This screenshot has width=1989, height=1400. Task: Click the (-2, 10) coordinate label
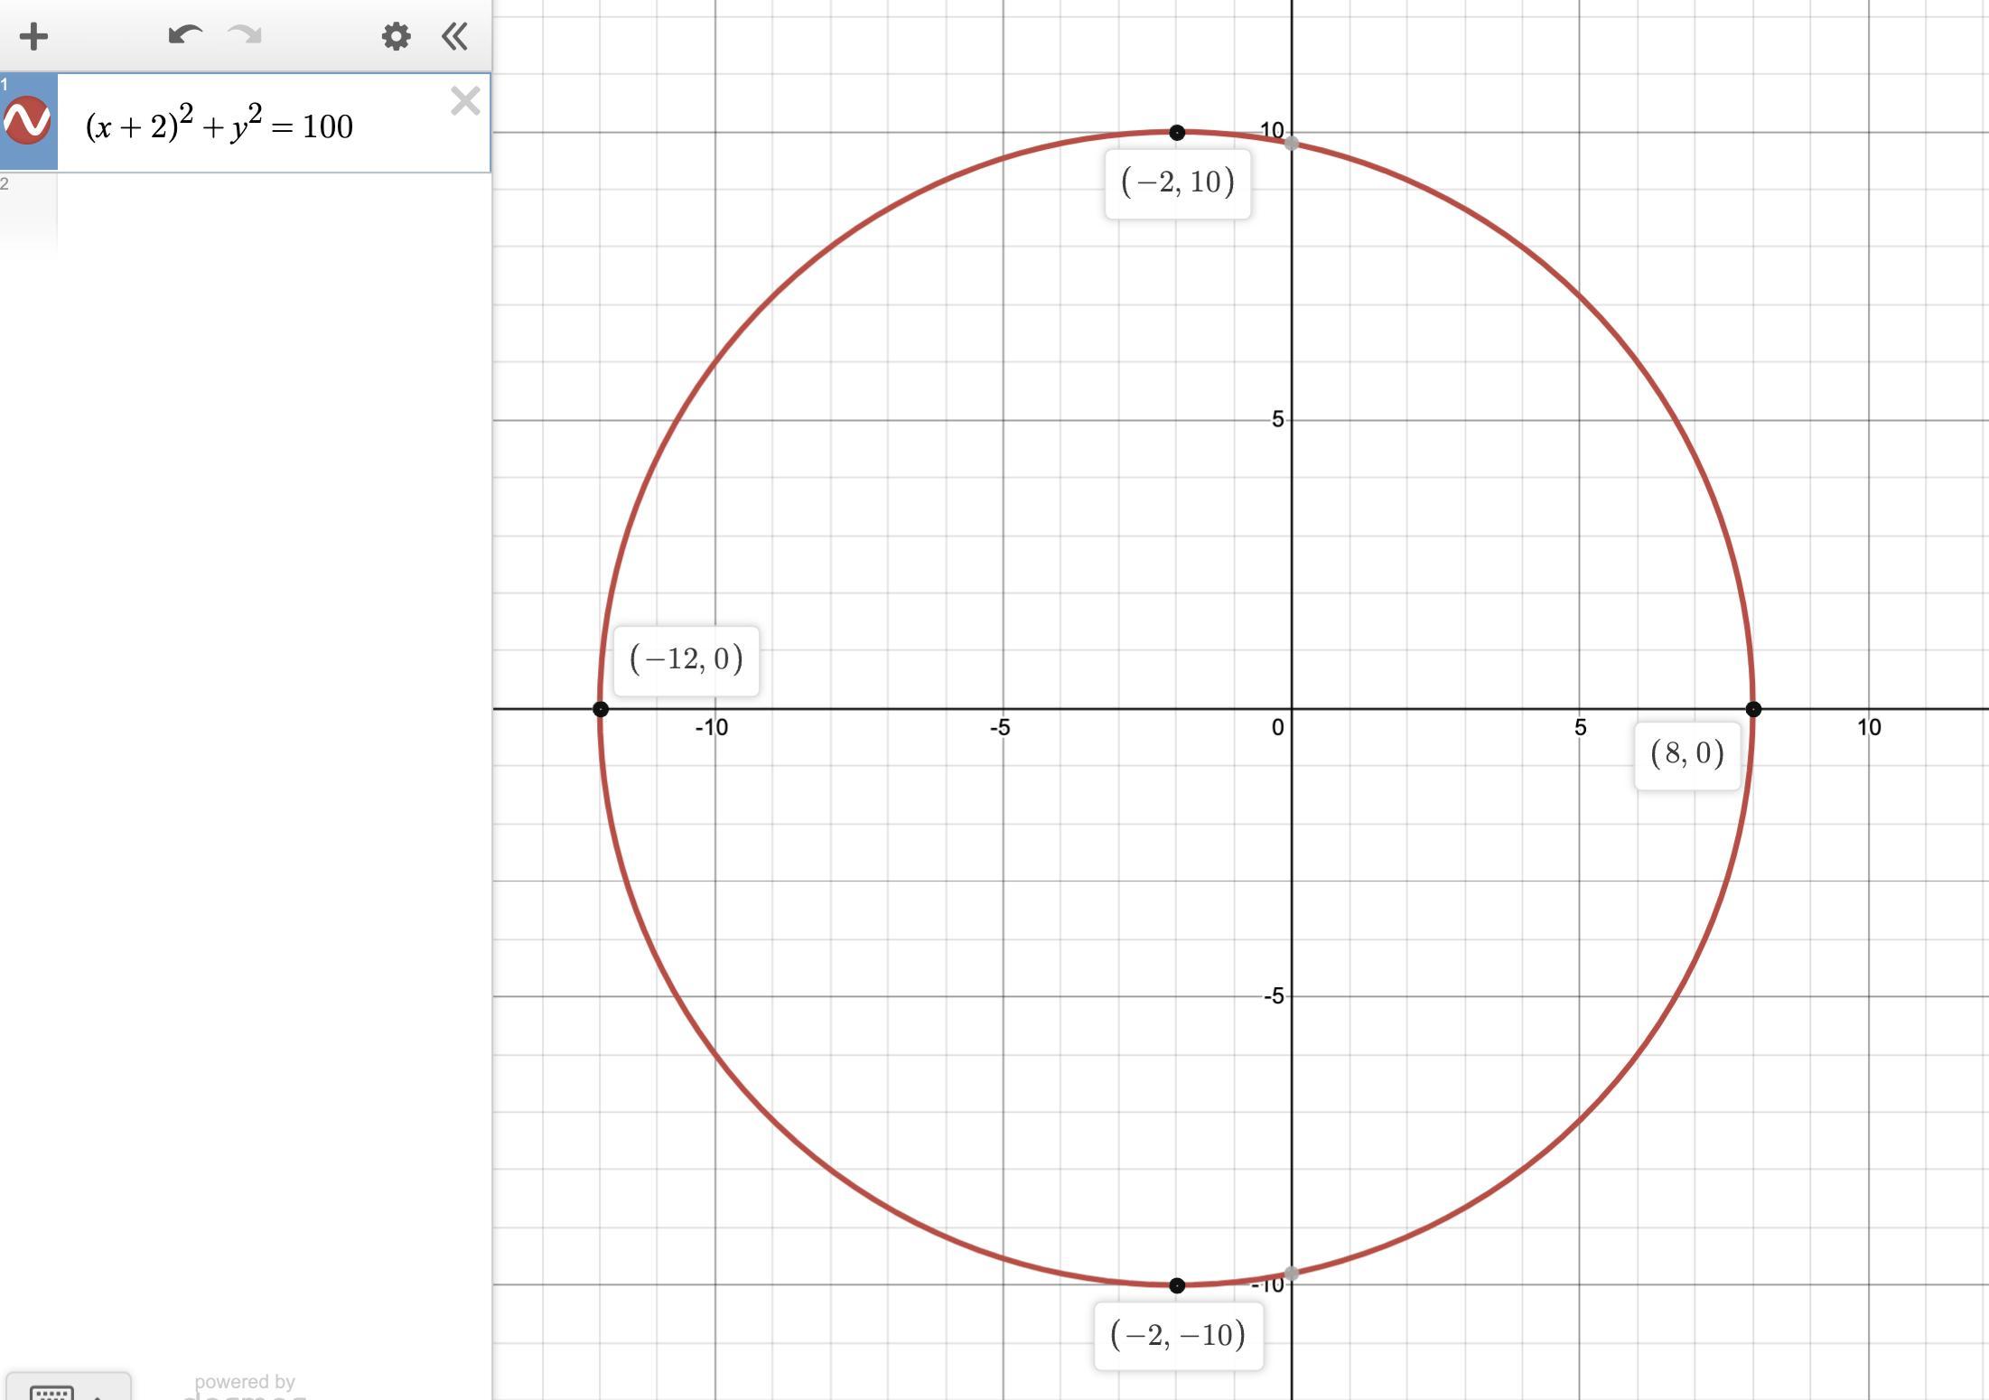click(1177, 183)
